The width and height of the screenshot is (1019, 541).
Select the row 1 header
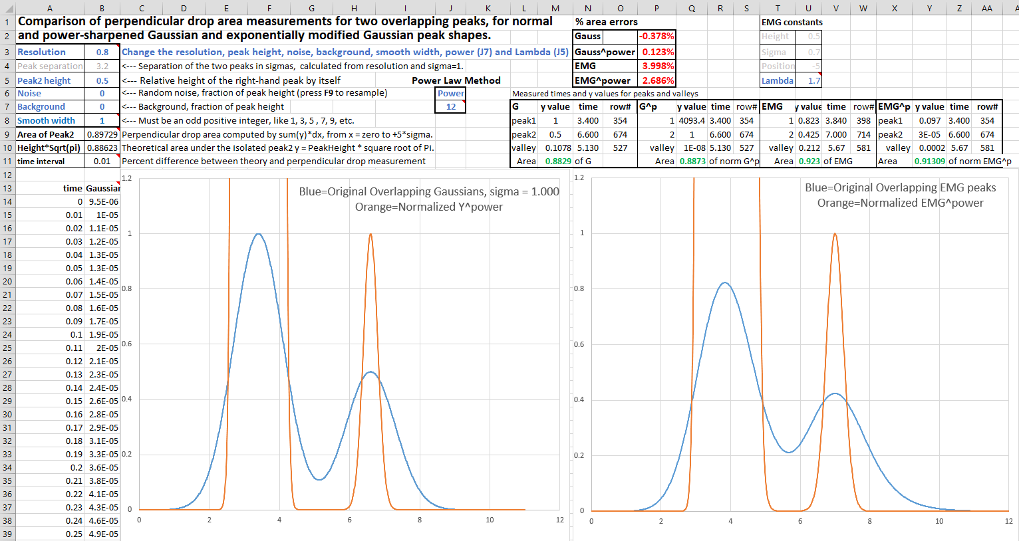(7, 22)
